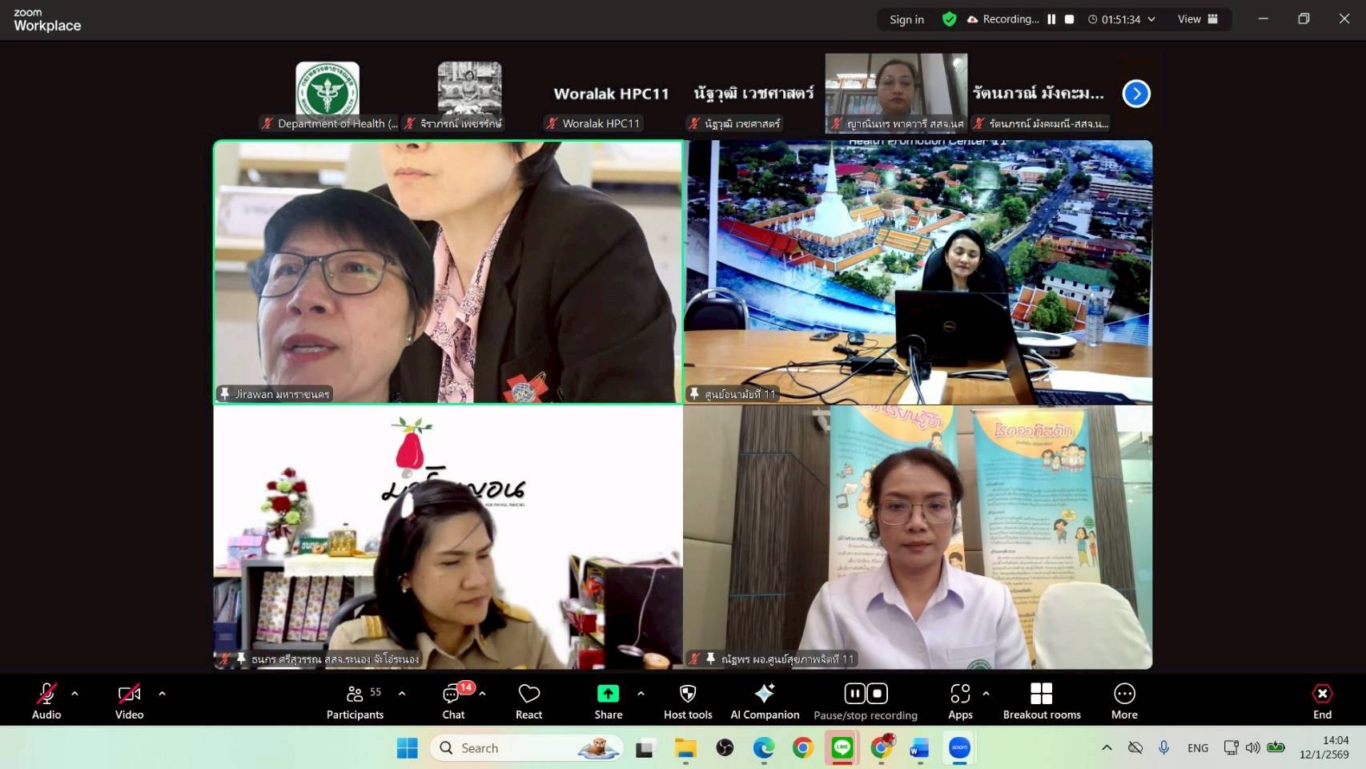
Task: Show next participants with blue arrow
Action: tap(1136, 94)
